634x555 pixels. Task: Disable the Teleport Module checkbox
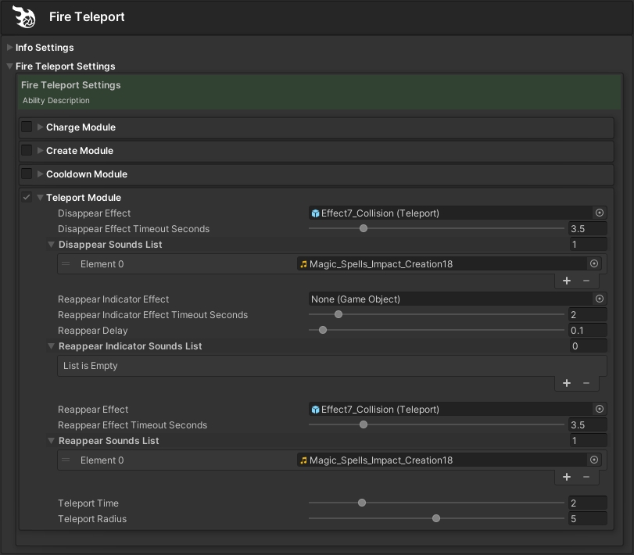[27, 197]
